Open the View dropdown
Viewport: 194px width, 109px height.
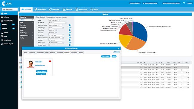55,20
